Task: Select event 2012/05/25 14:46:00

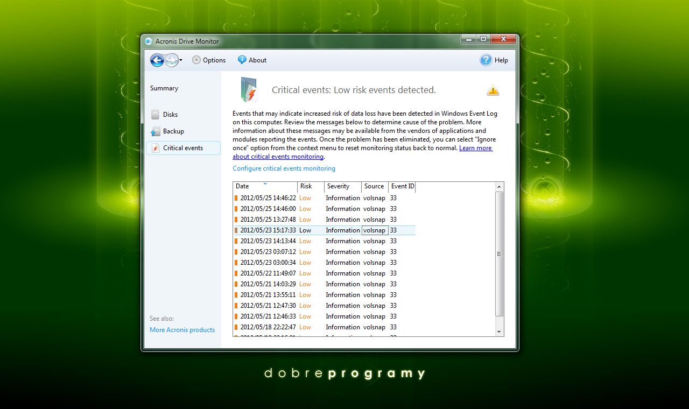Action: point(324,209)
